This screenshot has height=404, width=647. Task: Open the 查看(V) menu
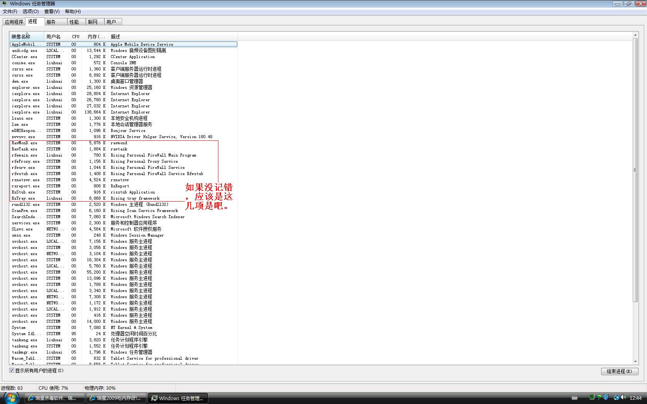click(x=52, y=12)
